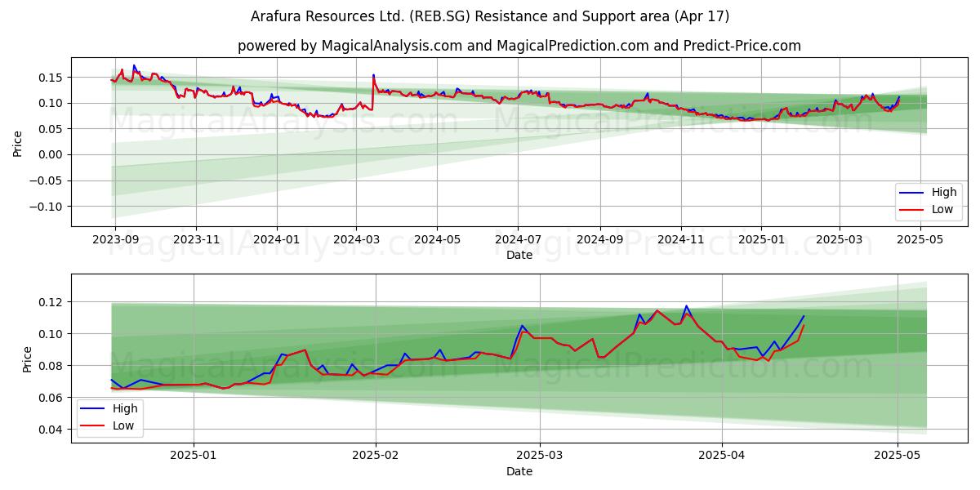
Task: Click the late-March 2025 peak on bottom chart
Action: tap(686, 306)
